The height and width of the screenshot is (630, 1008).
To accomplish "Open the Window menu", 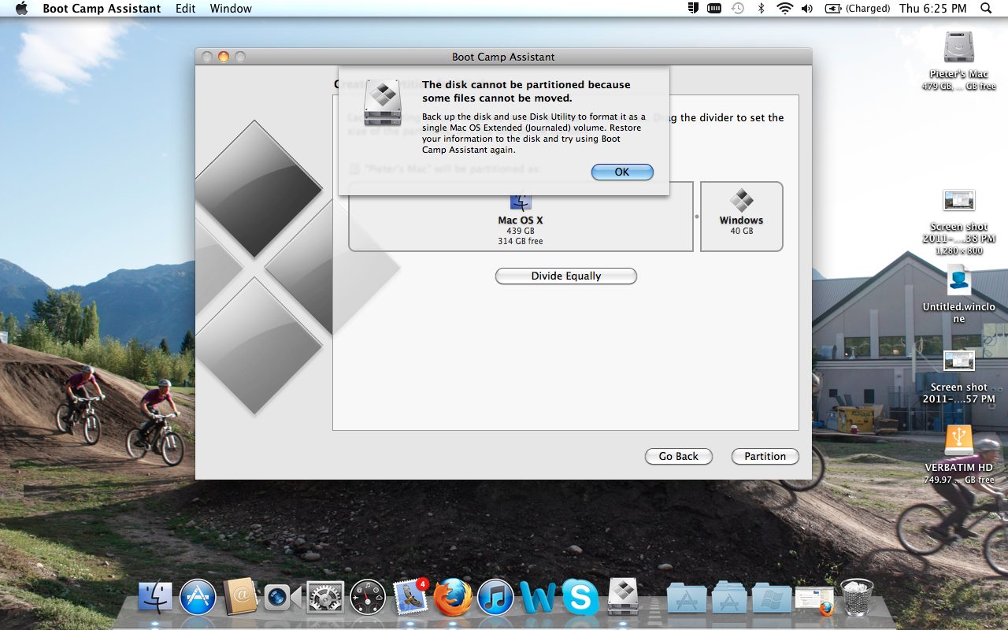I will click(231, 9).
